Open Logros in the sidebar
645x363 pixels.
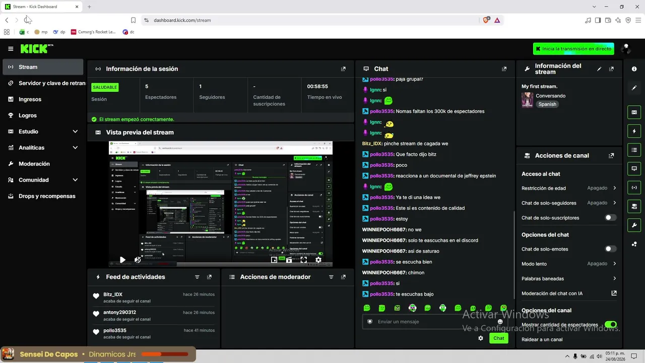coord(43,115)
